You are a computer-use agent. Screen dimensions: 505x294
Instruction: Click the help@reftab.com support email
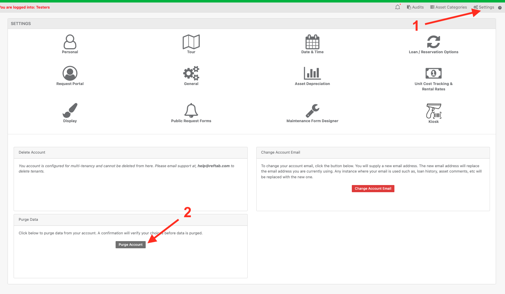pyautogui.click(x=213, y=166)
